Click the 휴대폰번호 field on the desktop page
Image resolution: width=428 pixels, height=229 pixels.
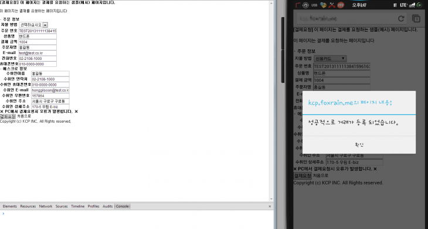click(x=38, y=64)
